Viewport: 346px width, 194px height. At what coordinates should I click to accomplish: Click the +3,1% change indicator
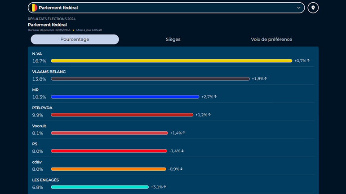tap(159, 187)
